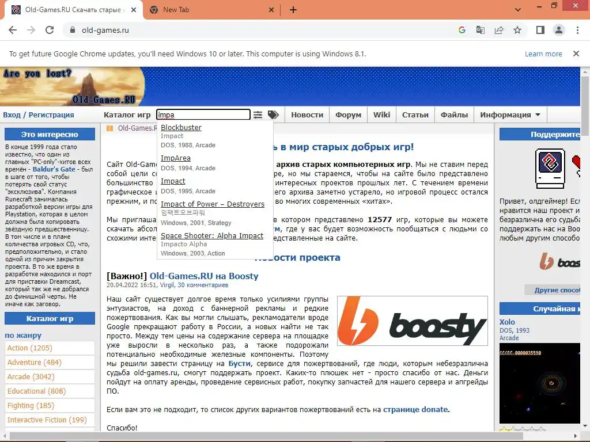
Task: Open Baldur's Gate link
Action: 54,169
